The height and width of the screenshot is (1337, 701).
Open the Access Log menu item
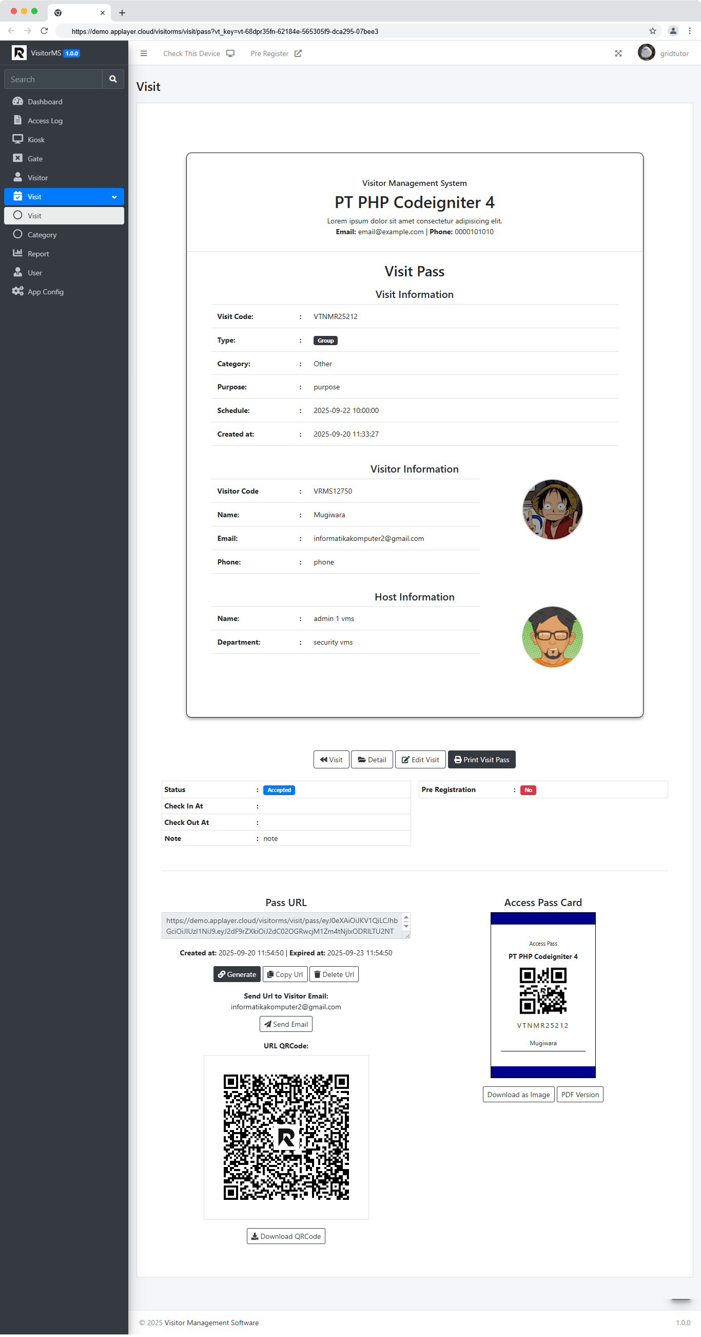64,120
